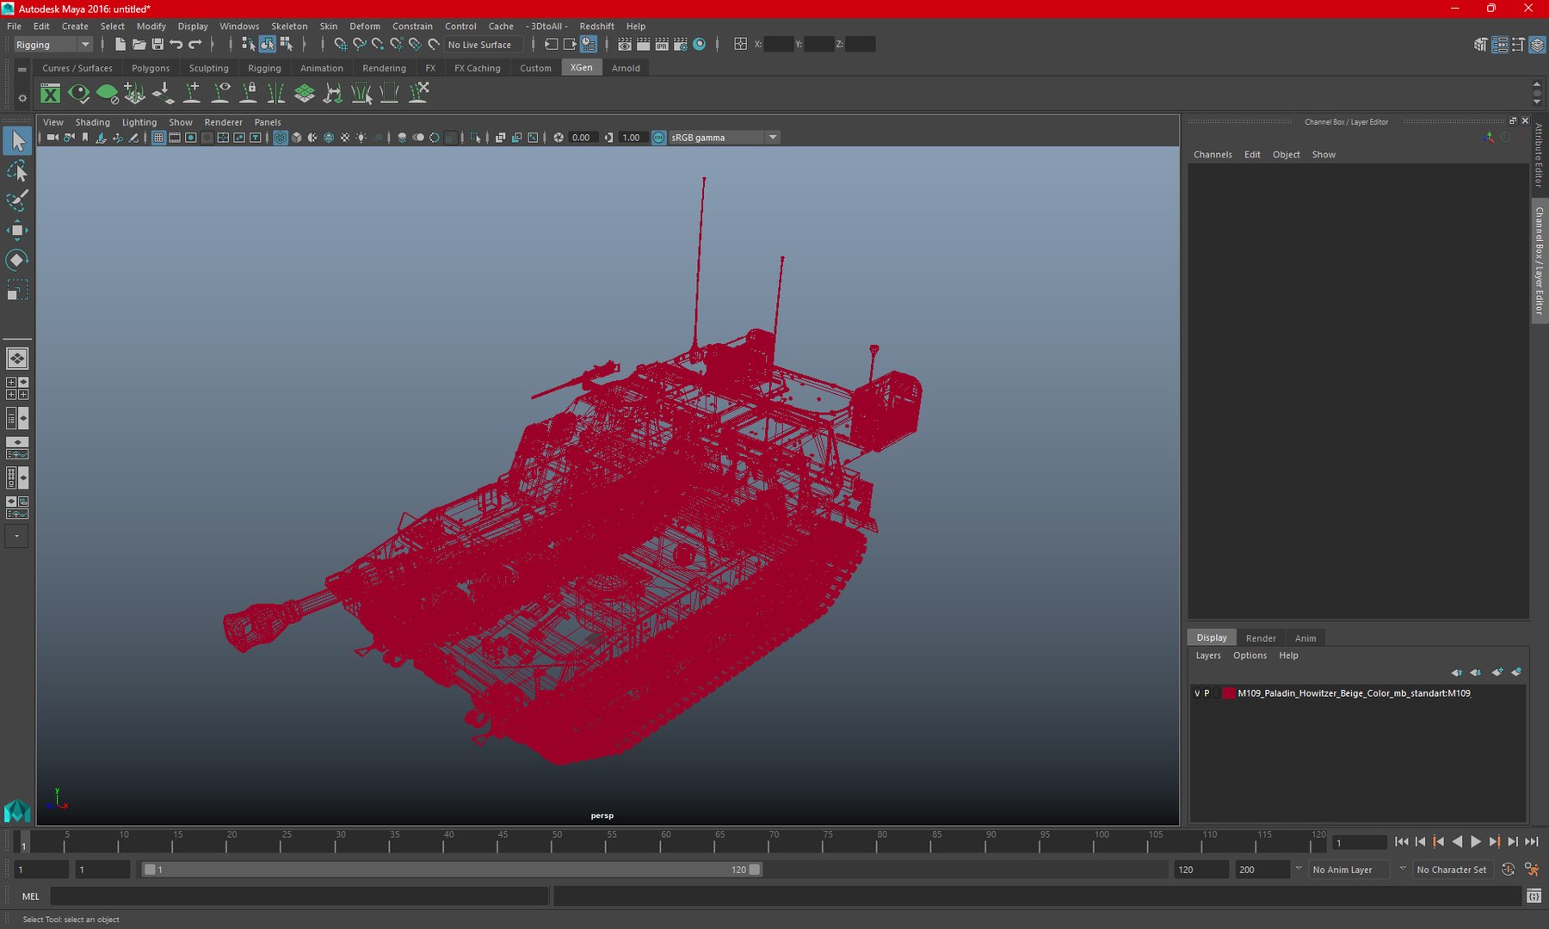Switch to single perspective pane layout
This screenshot has width=1549, height=929.
[17, 358]
